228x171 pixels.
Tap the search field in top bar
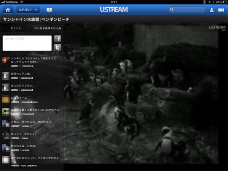tap(187, 9)
